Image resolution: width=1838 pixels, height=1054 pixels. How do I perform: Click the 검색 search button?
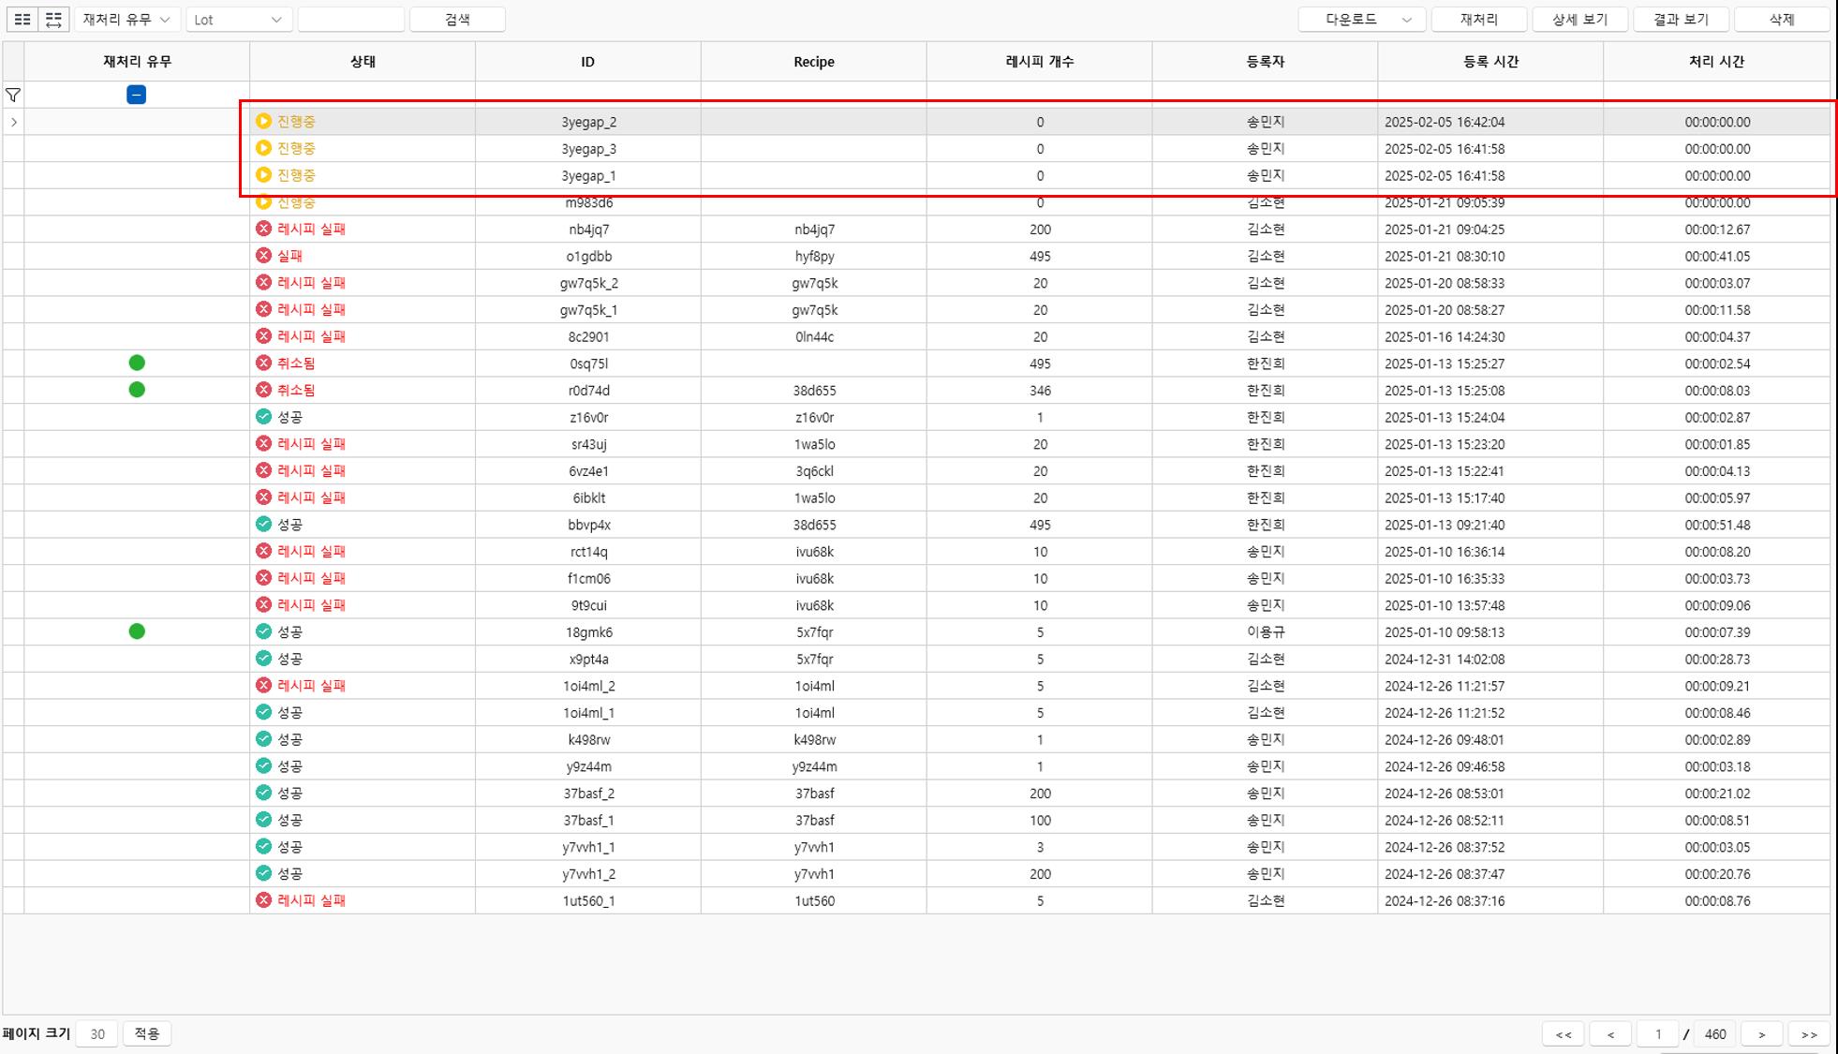tap(457, 19)
